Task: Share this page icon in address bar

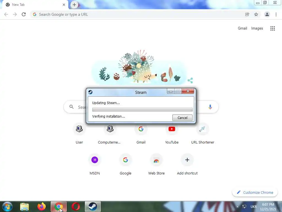Action: point(247,14)
